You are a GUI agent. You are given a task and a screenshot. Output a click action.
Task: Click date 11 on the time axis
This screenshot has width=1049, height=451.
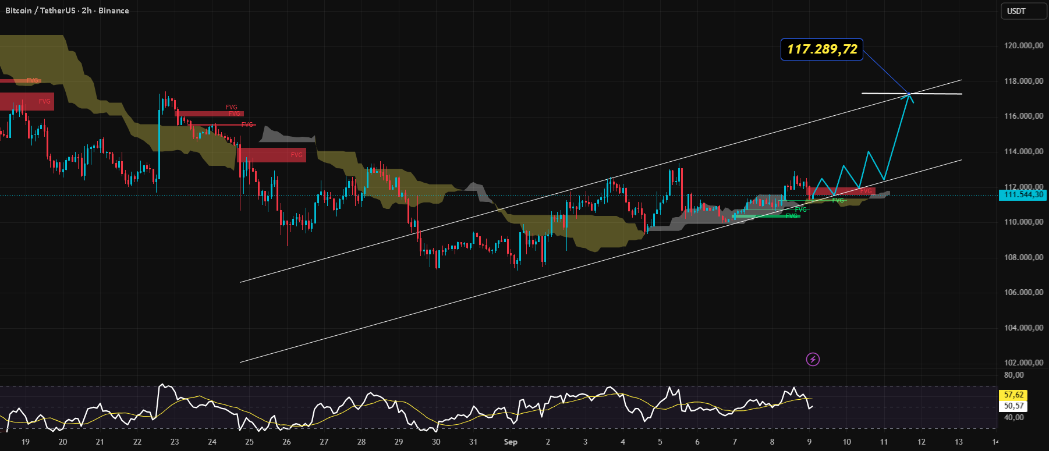click(884, 442)
